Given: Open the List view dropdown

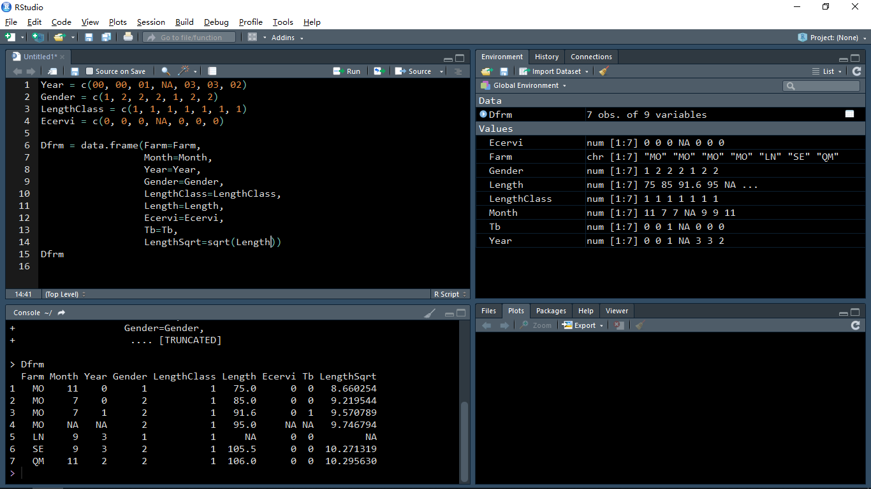Looking at the screenshot, I should [x=827, y=71].
